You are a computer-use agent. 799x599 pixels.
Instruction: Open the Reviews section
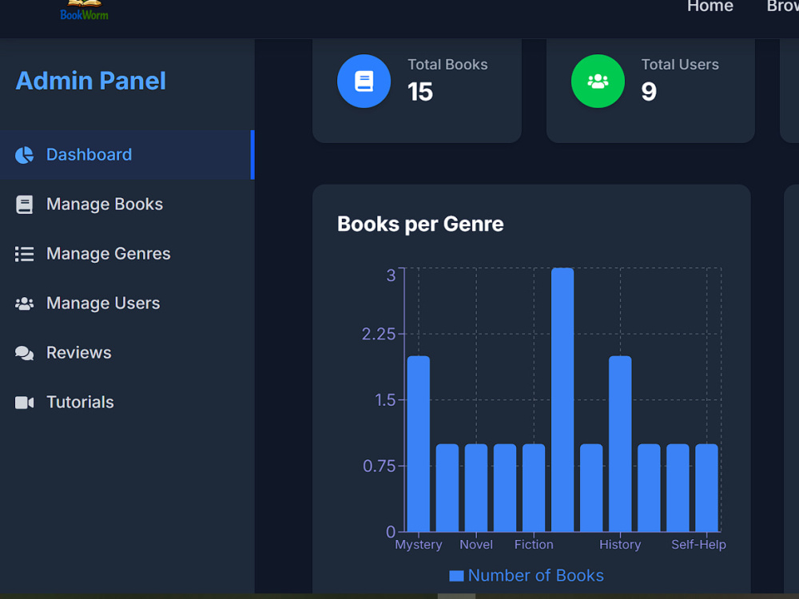point(127,352)
